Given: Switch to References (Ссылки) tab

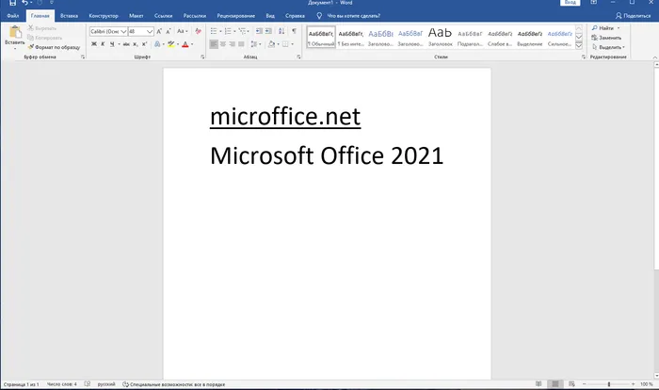Looking at the screenshot, I should 163,16.
